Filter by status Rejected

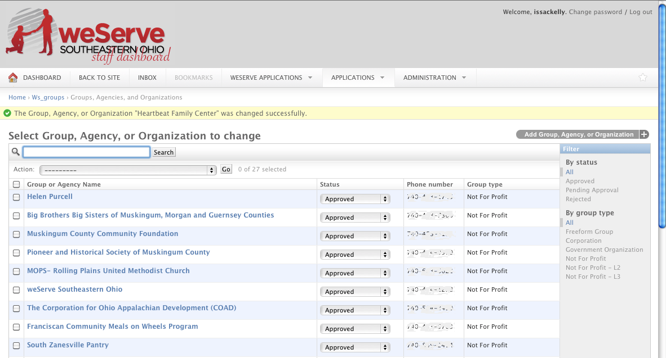coord(578,199)
